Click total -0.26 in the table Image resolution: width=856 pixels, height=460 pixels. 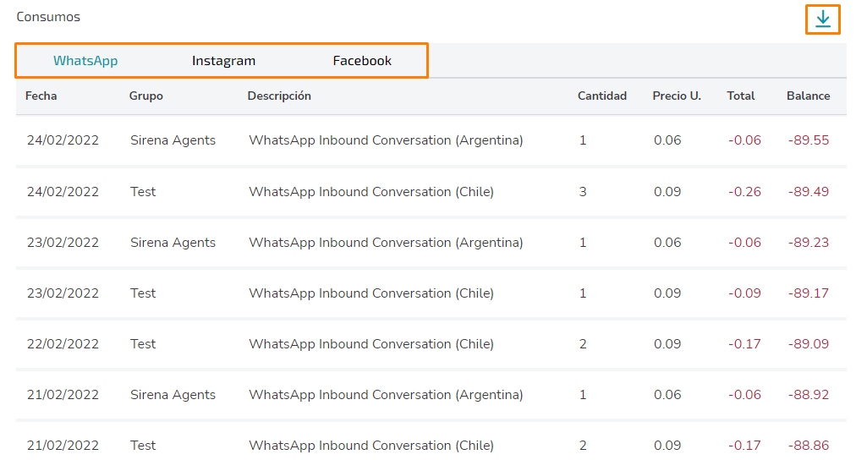click(x=744, y=192)
